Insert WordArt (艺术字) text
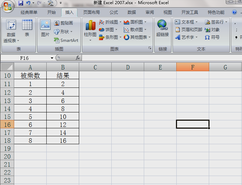This screenshot has height=185, width=242. (187, 37)
